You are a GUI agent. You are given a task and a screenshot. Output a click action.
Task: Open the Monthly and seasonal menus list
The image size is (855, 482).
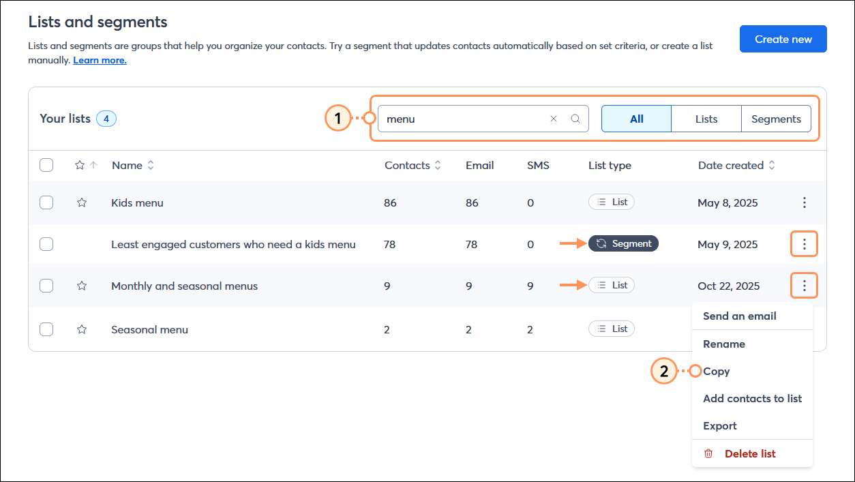tap(184, 286)
